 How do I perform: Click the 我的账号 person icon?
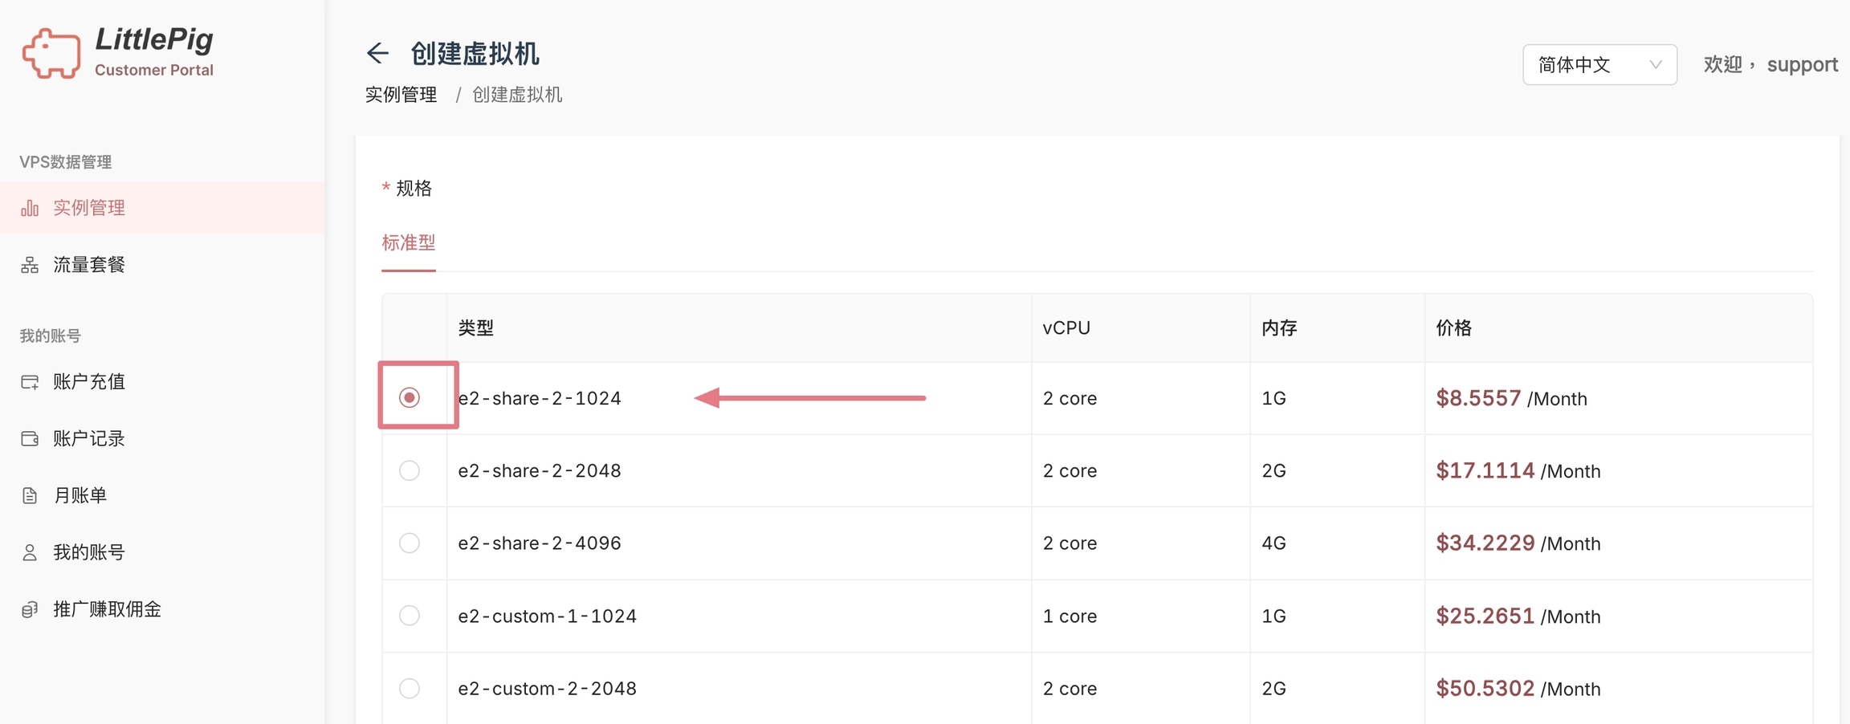click(30, 553)
